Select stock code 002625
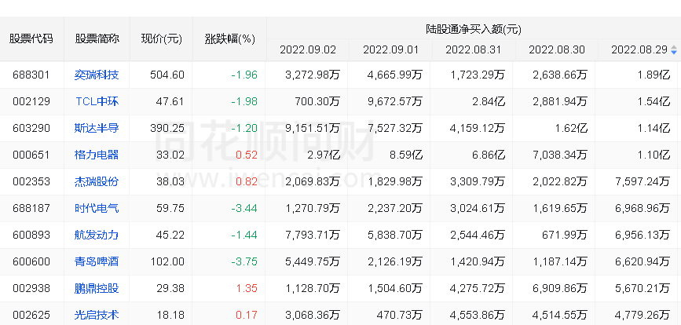Viewport: 681px width, 325px height. 31,315
